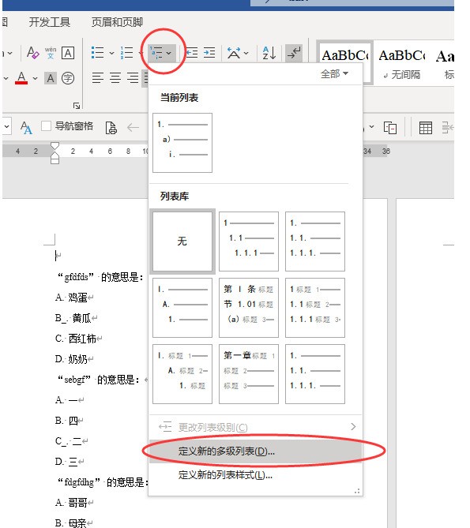Image resolution: width=470 pixels, height=528 pixels.
Task: Increase the paragraph indent
Action: click(209, 53)
